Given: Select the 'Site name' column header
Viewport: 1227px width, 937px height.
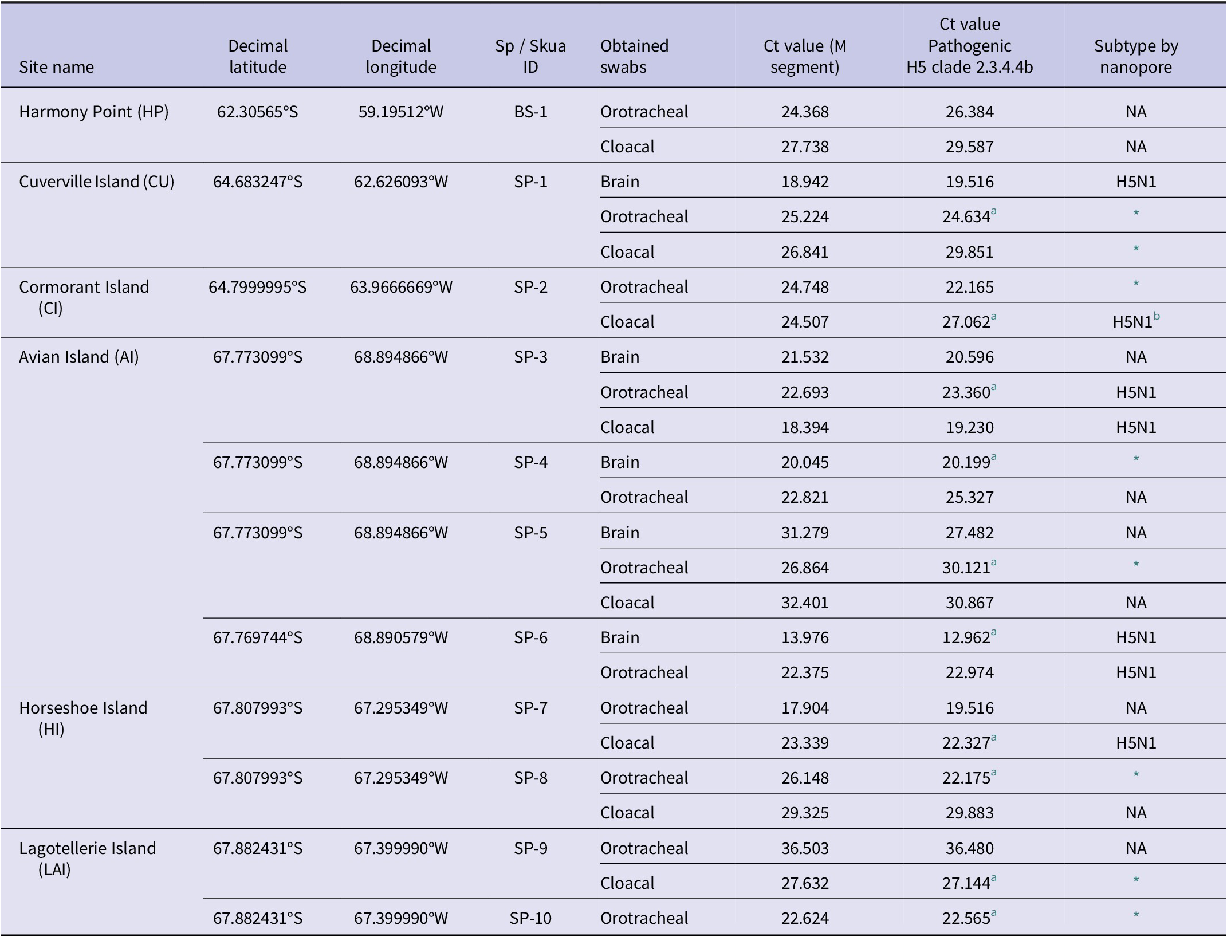Looking at the screenshot, I should [x=56, y=67].
